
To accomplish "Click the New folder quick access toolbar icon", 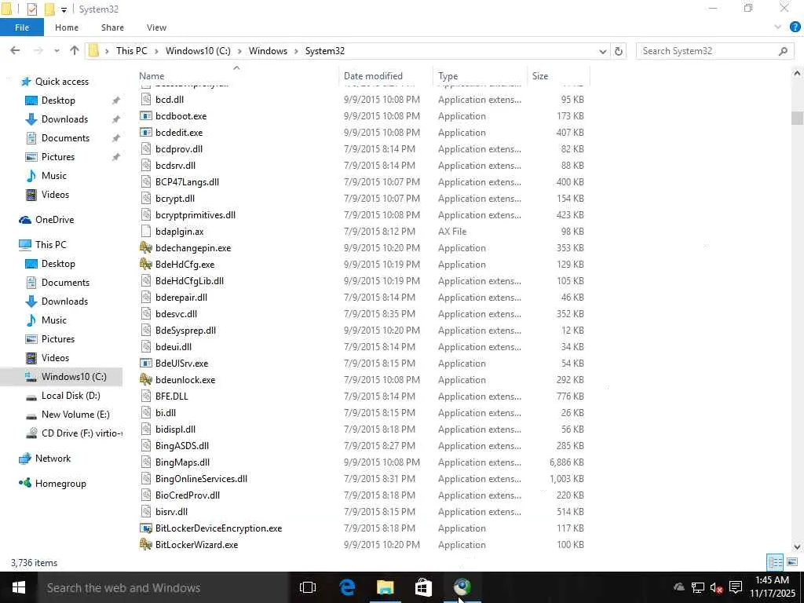I will tap(49, 9).
